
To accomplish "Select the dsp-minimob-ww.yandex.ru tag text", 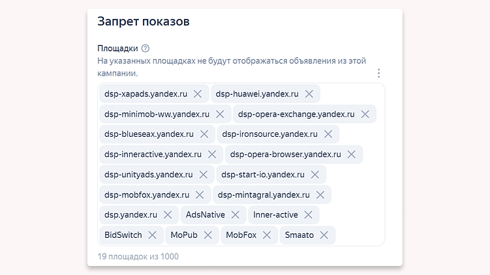I will (x=157, y=114).
